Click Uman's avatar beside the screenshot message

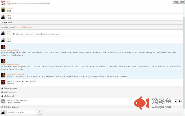(x=3, y=33)
